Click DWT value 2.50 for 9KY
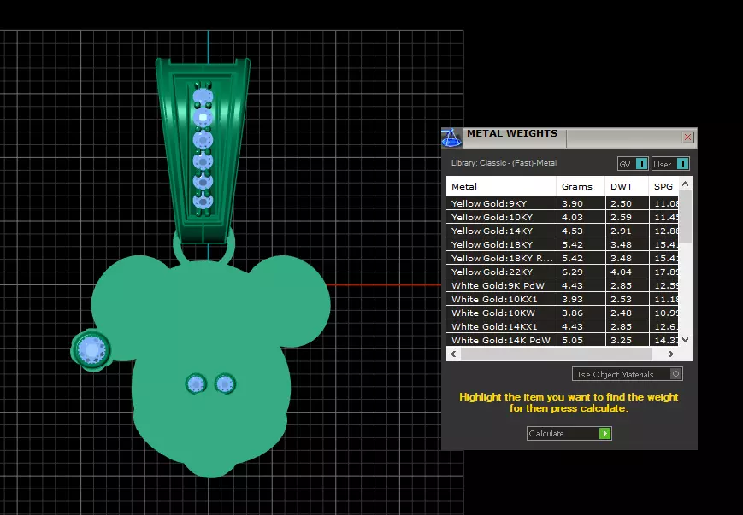743x515 pixels. tap(622, 203)
